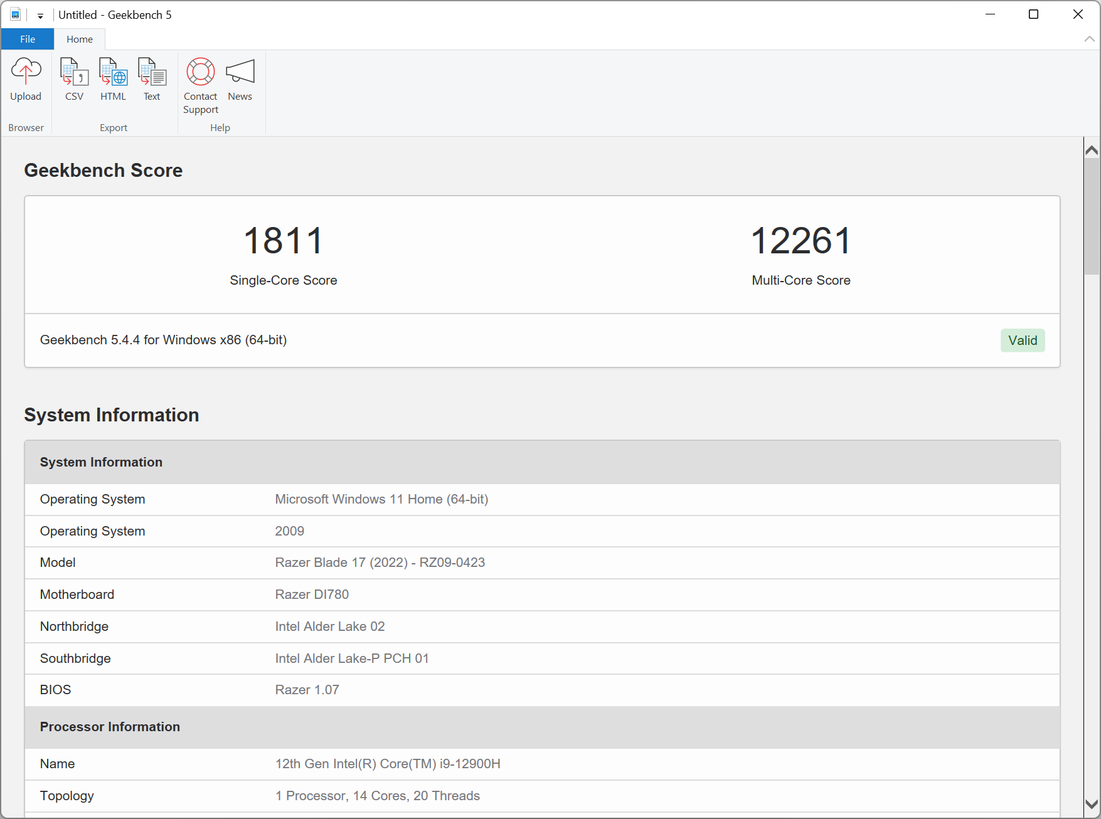Open Contact Support help
Viewport: 1101px width, 819px height.
[201, 86]
